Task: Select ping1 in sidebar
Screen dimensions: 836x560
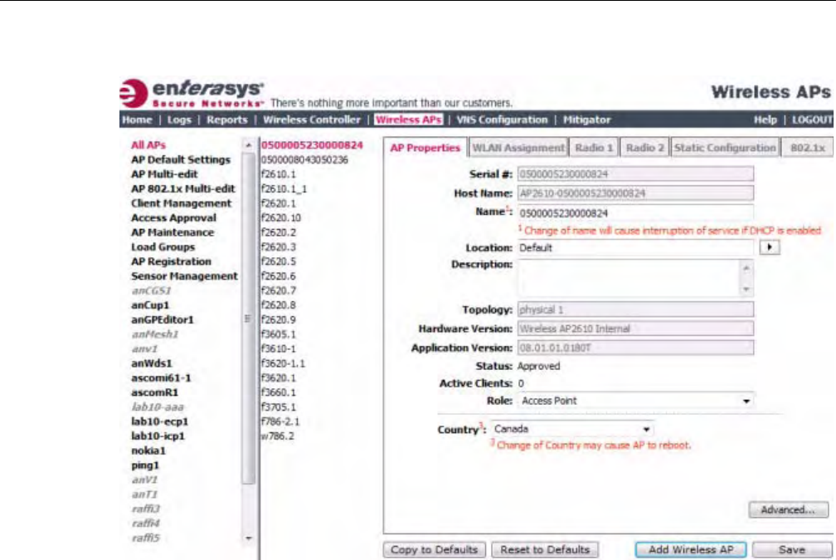Action: pos(145,465)
